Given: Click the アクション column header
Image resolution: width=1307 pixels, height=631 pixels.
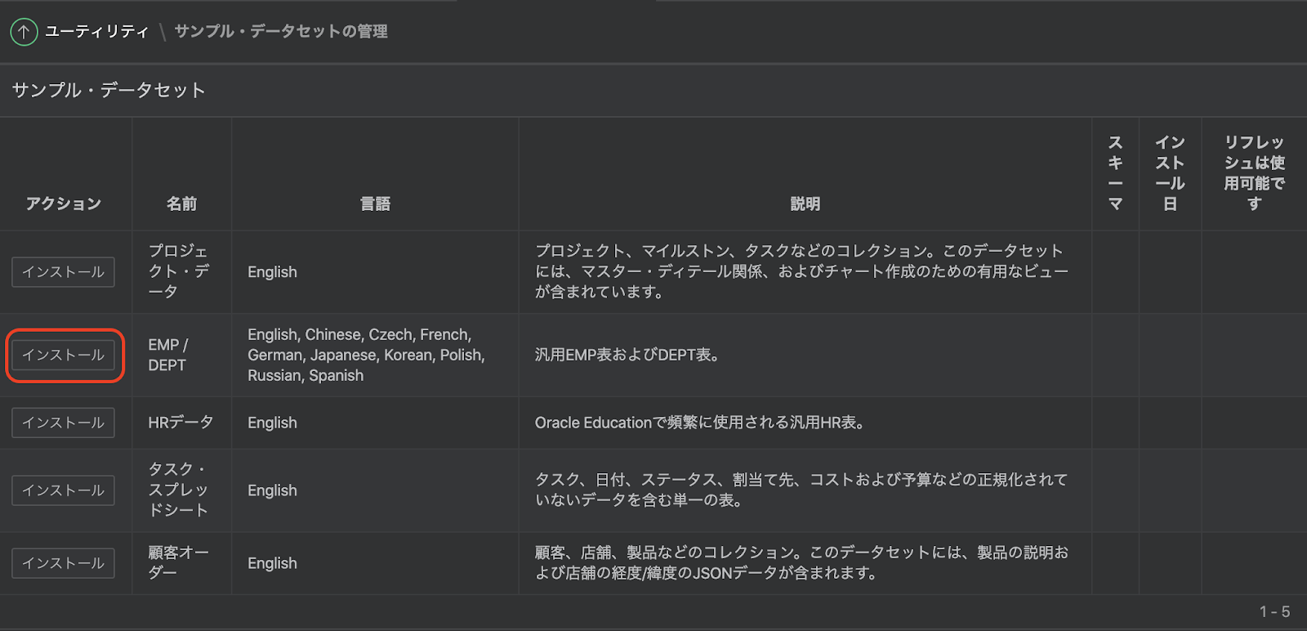Looking at the screenshot, I should point(63,204).
